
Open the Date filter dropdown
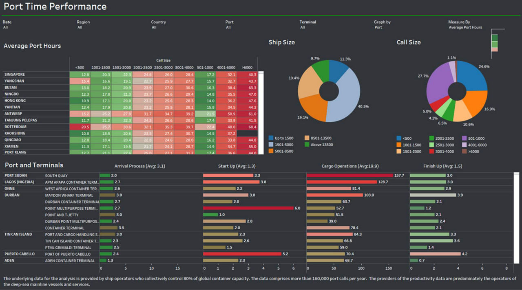coord(6,27)
